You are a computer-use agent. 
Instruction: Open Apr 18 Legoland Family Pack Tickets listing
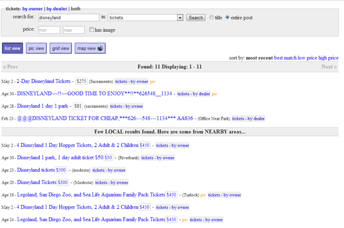91,195
